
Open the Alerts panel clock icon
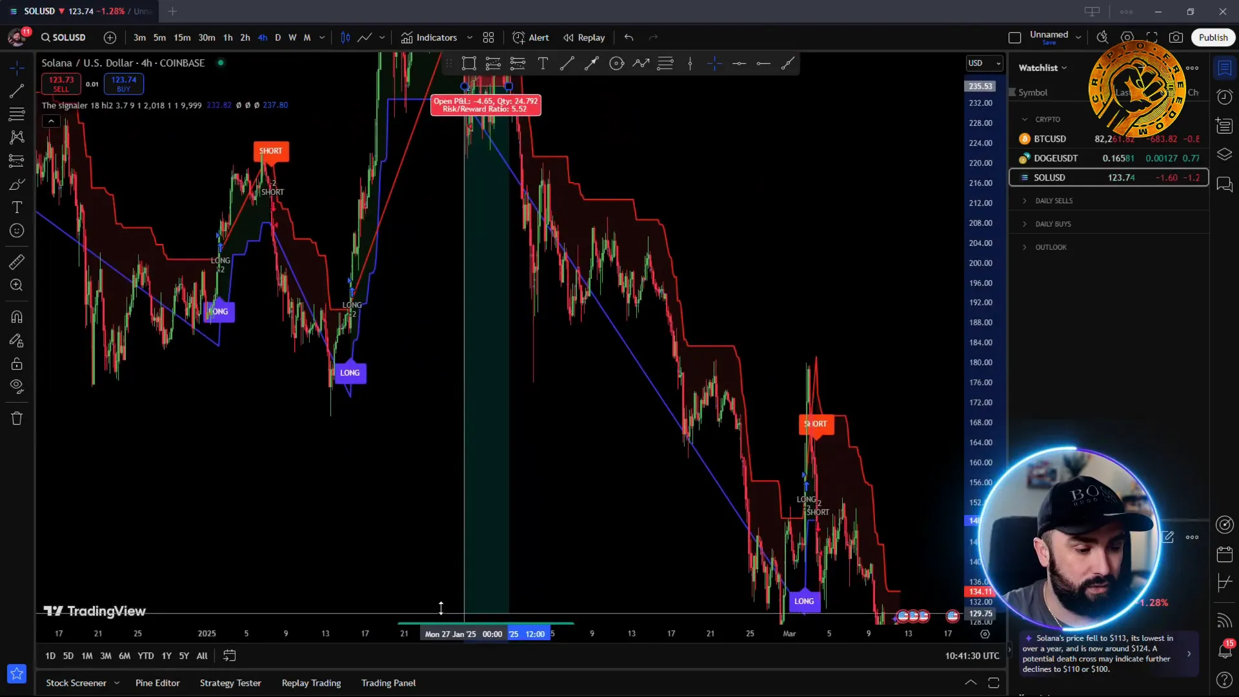1224,97
